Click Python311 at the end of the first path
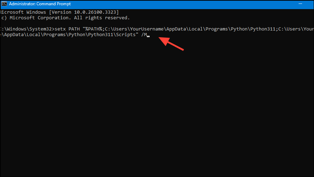 pyautogui.click(x=262, y=29)
